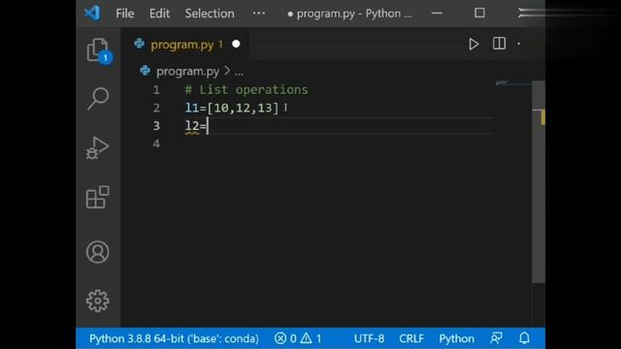621x349 pixels.
Task: Click program.py in the breadcrumb
Action: [x=187, y=71]
